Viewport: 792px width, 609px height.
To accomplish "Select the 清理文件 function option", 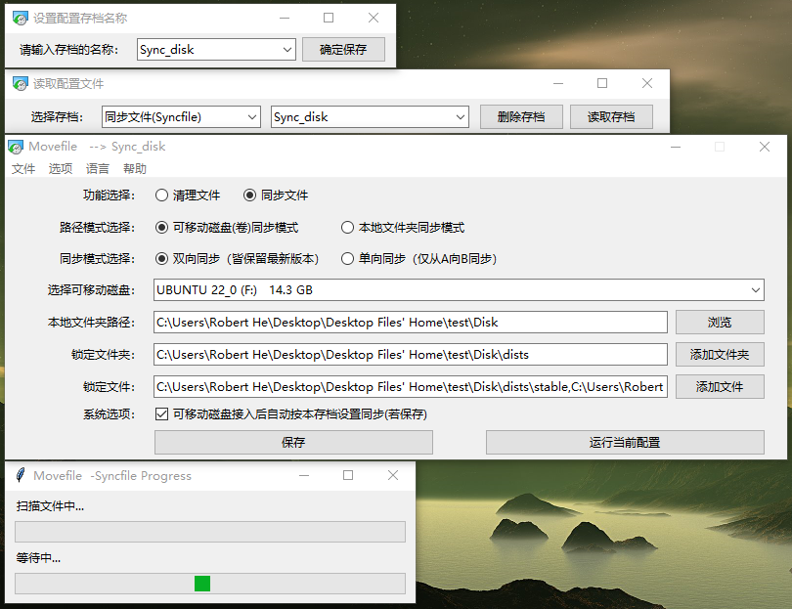I will 161,195.
